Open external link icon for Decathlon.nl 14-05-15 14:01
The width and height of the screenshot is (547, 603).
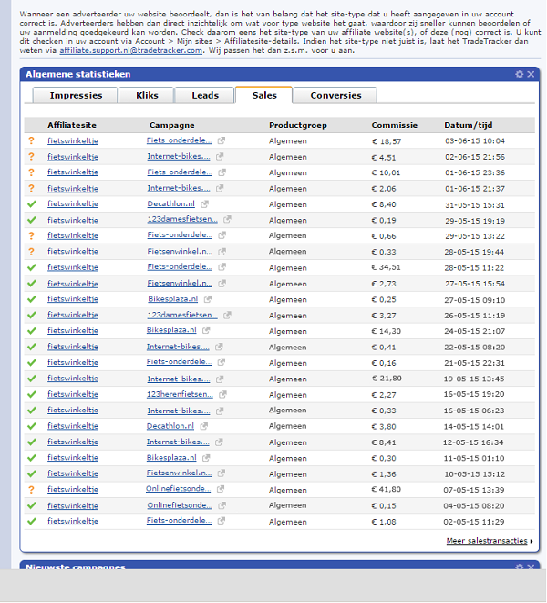tap(203, 426)
